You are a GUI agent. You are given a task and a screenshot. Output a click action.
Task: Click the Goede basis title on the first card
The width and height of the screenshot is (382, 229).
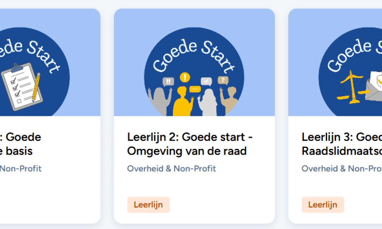tap(21, 144)
